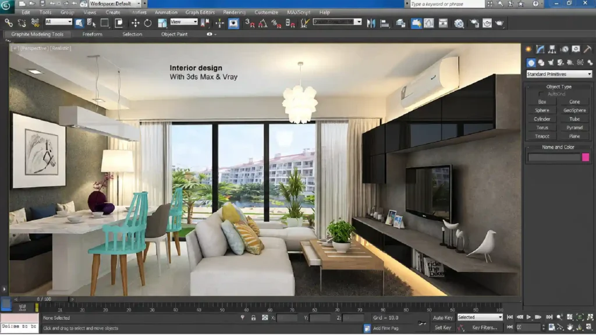Screen dimensions: 596x335
Task: Activate the Select Object tool
Action: [79, 23]
